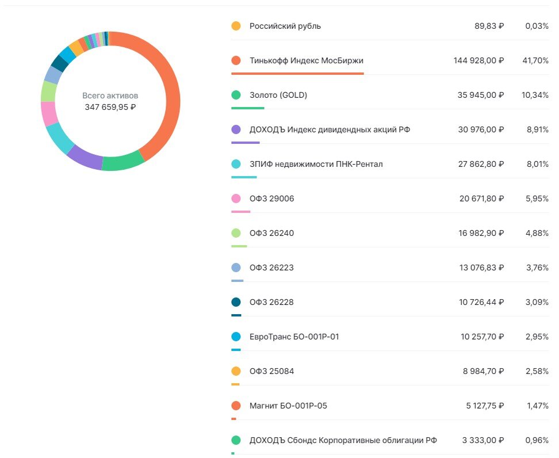Open the ЗПИФ недвижимости ПНК-Рентал asset
Viewport: 559px width, 458px height.
pos(316,164)
